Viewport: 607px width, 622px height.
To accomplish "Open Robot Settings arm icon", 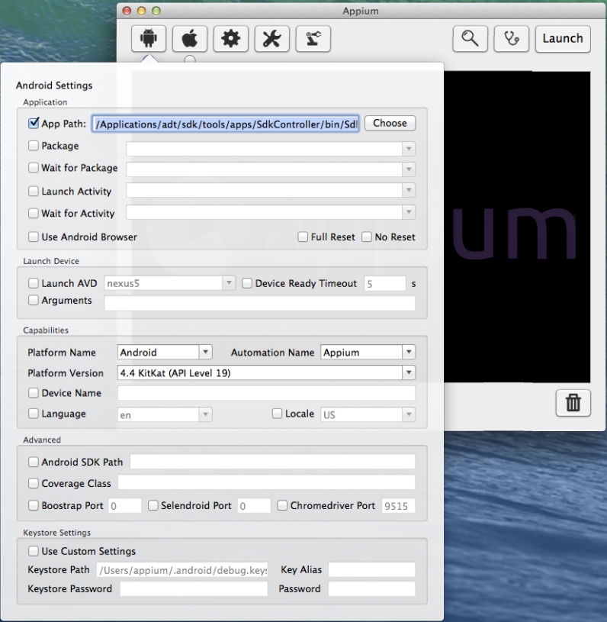I will coord(313,39).
